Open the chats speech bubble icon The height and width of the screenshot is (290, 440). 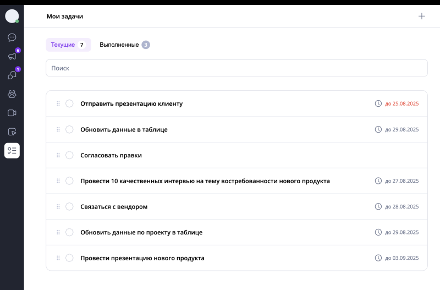click(12, 37)
